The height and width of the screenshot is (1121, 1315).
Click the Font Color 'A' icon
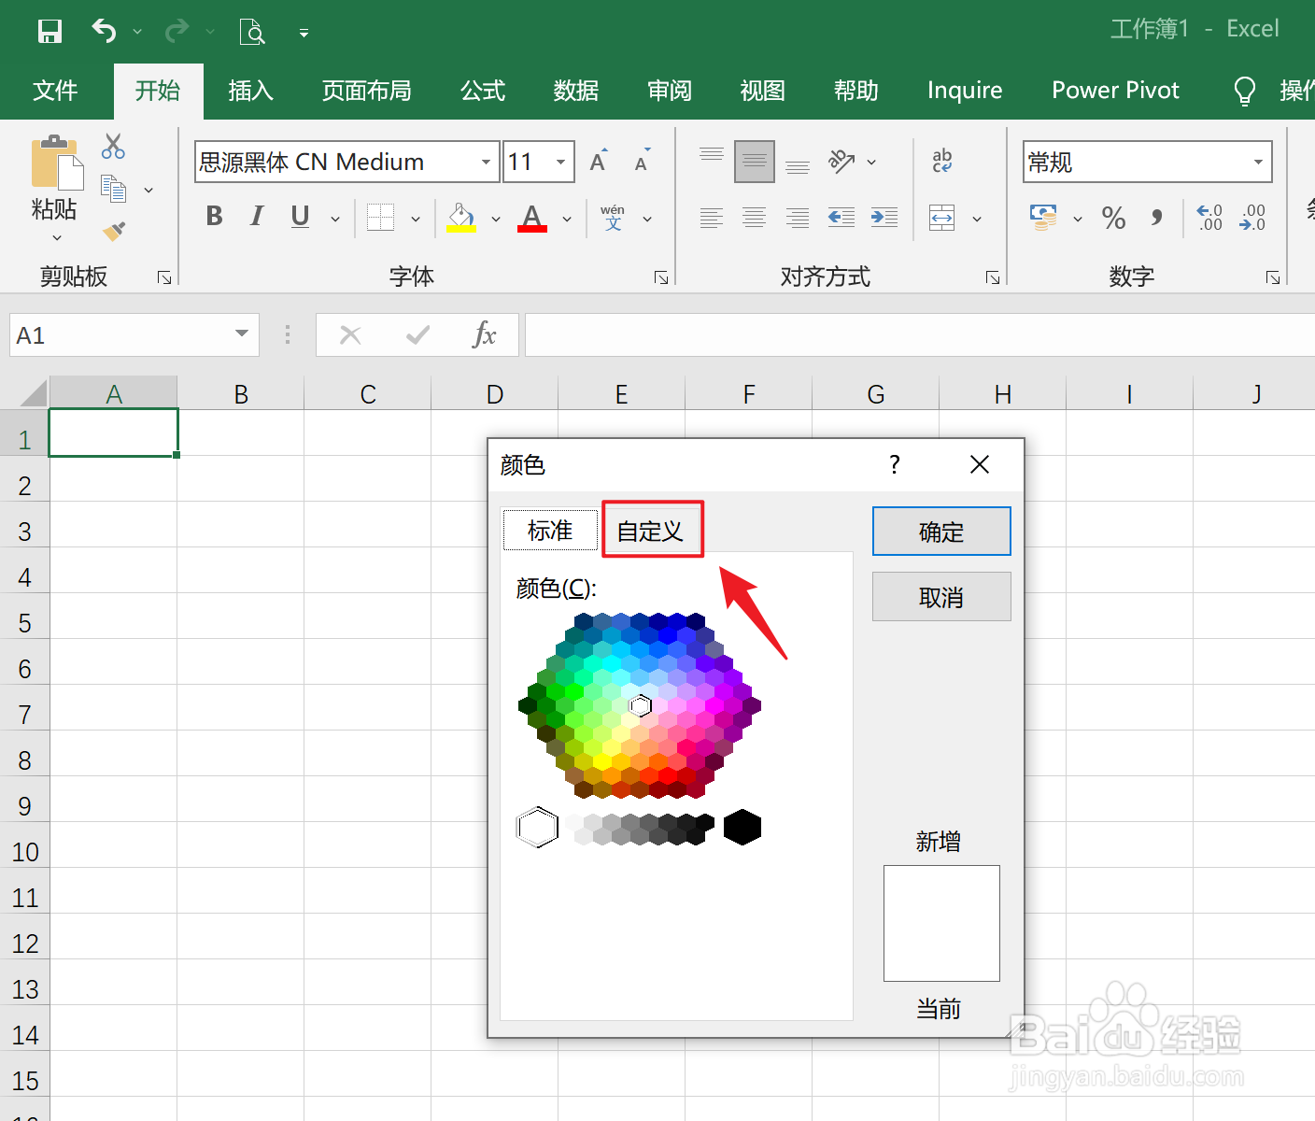point(531,217)
